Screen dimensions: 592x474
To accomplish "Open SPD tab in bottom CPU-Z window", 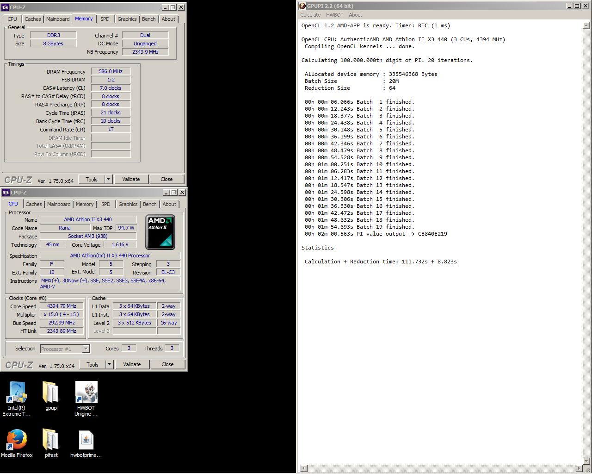I will coord(106,204).
